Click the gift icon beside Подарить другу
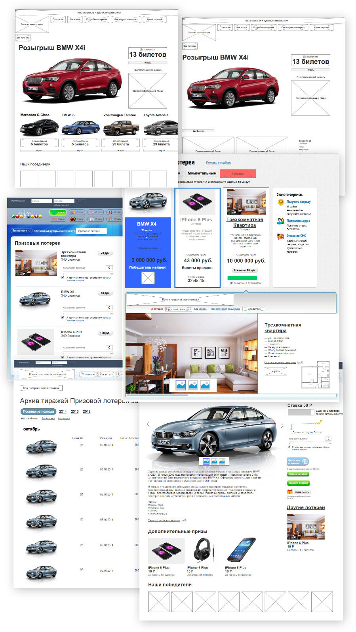356x632 pixels. [290, 492]
